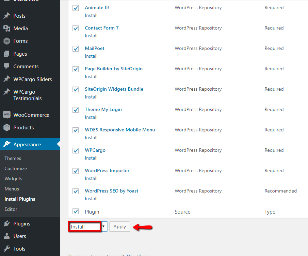The image size is (308, 256).
Task: Open the Themes submenu item
Action: (13, 159)
